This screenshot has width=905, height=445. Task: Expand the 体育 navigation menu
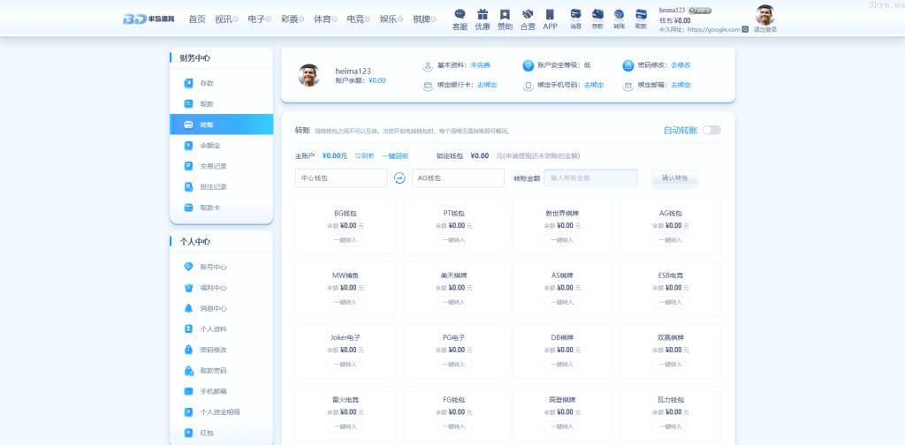point(324,19)
